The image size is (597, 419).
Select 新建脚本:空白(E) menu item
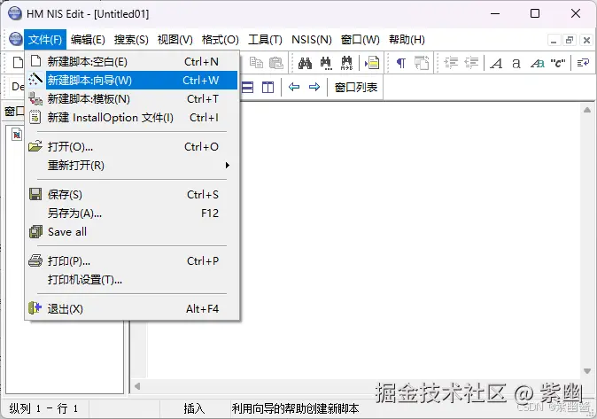click(x=132, y=61)
